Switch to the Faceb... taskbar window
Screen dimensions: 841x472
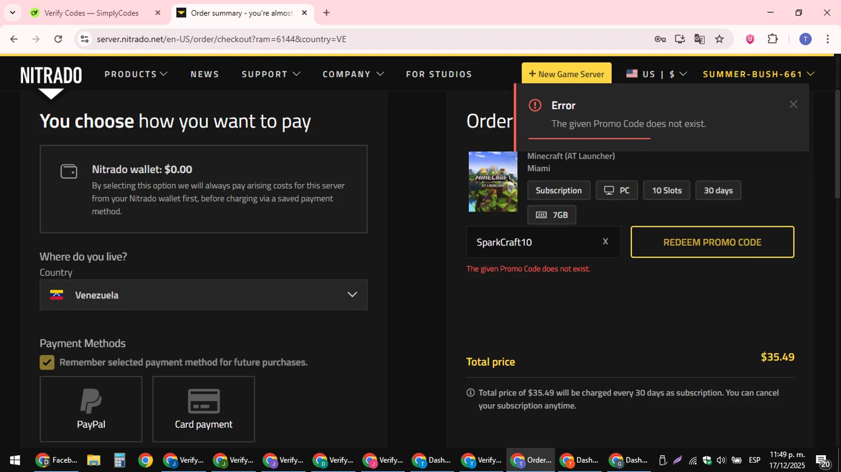pyautogui.click(x=56, y=460)
